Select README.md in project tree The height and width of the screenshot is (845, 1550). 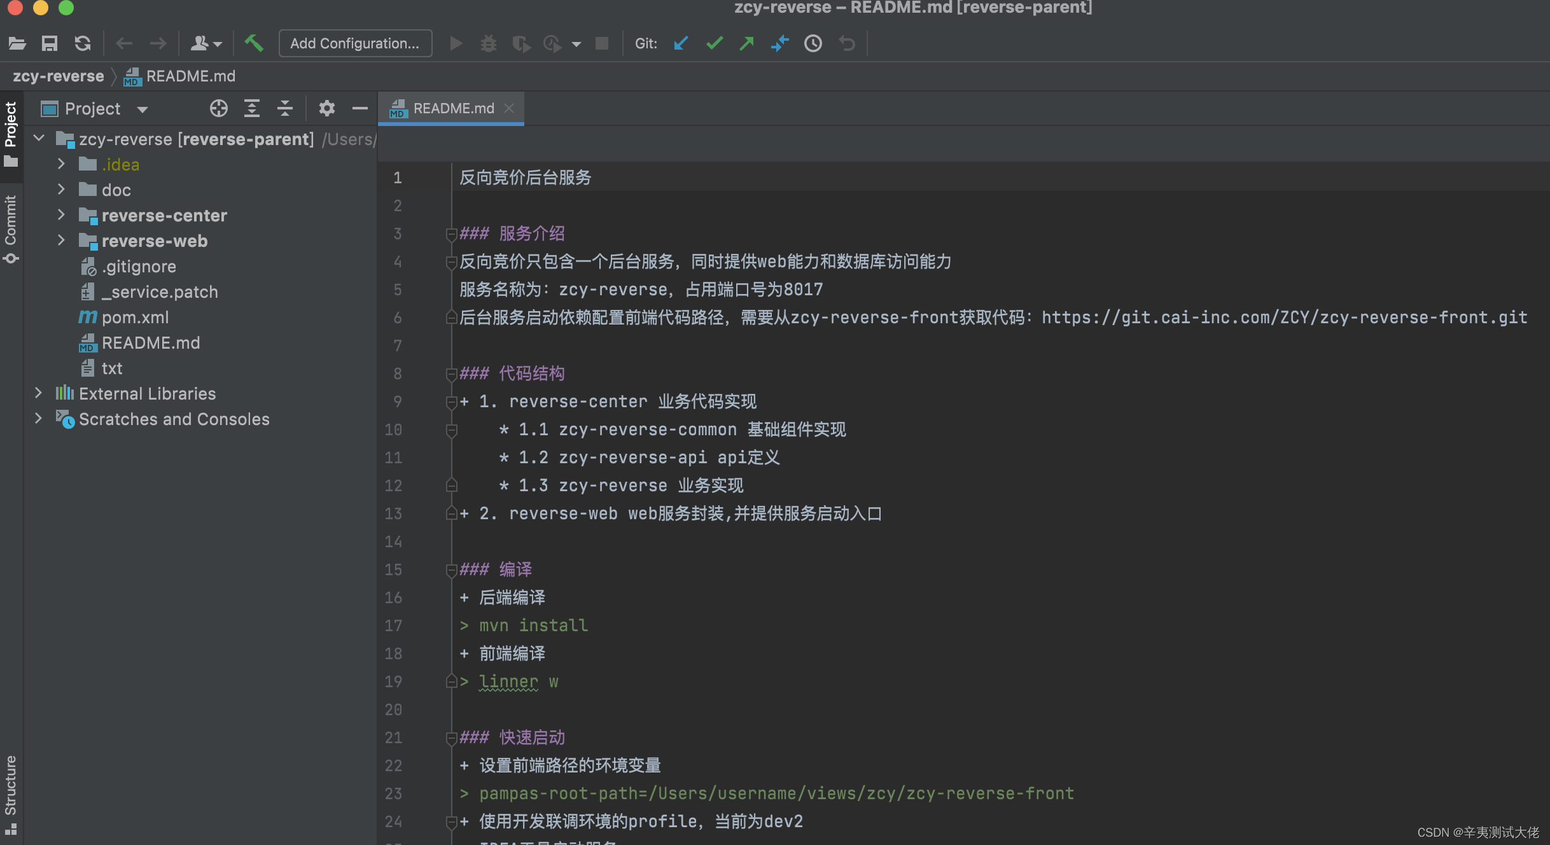151,343
